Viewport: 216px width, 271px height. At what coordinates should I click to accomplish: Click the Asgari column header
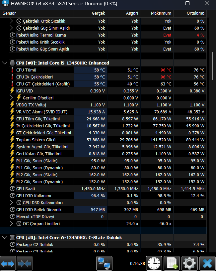click(x=124, y=13)
